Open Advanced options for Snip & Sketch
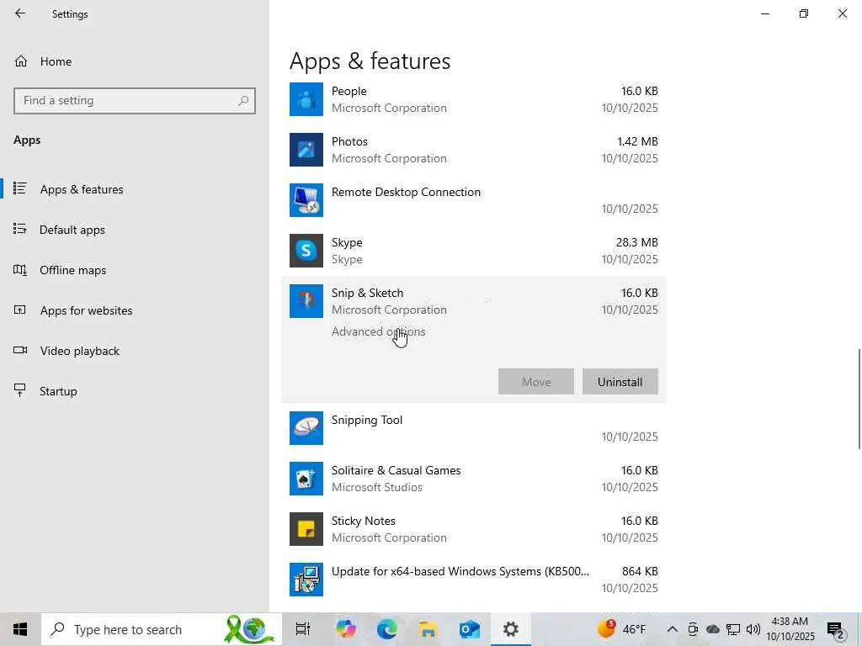This screenshot has width=862, height=646. [x=378, y=331]
